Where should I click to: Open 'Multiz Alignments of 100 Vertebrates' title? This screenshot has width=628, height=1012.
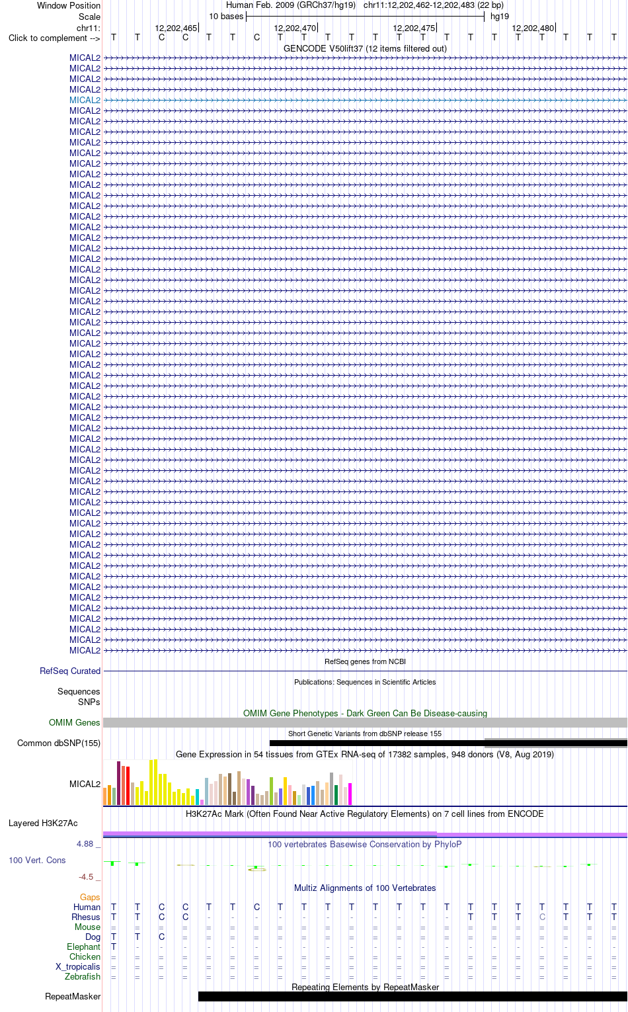(x=365, y=888)
